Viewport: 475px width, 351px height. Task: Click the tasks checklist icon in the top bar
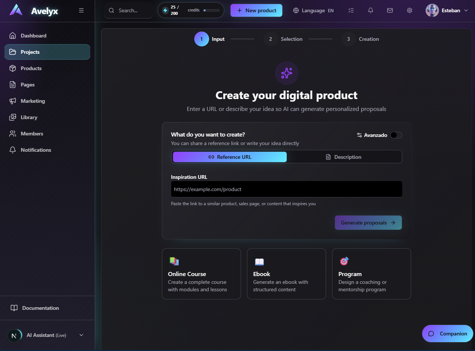(351, 10)
